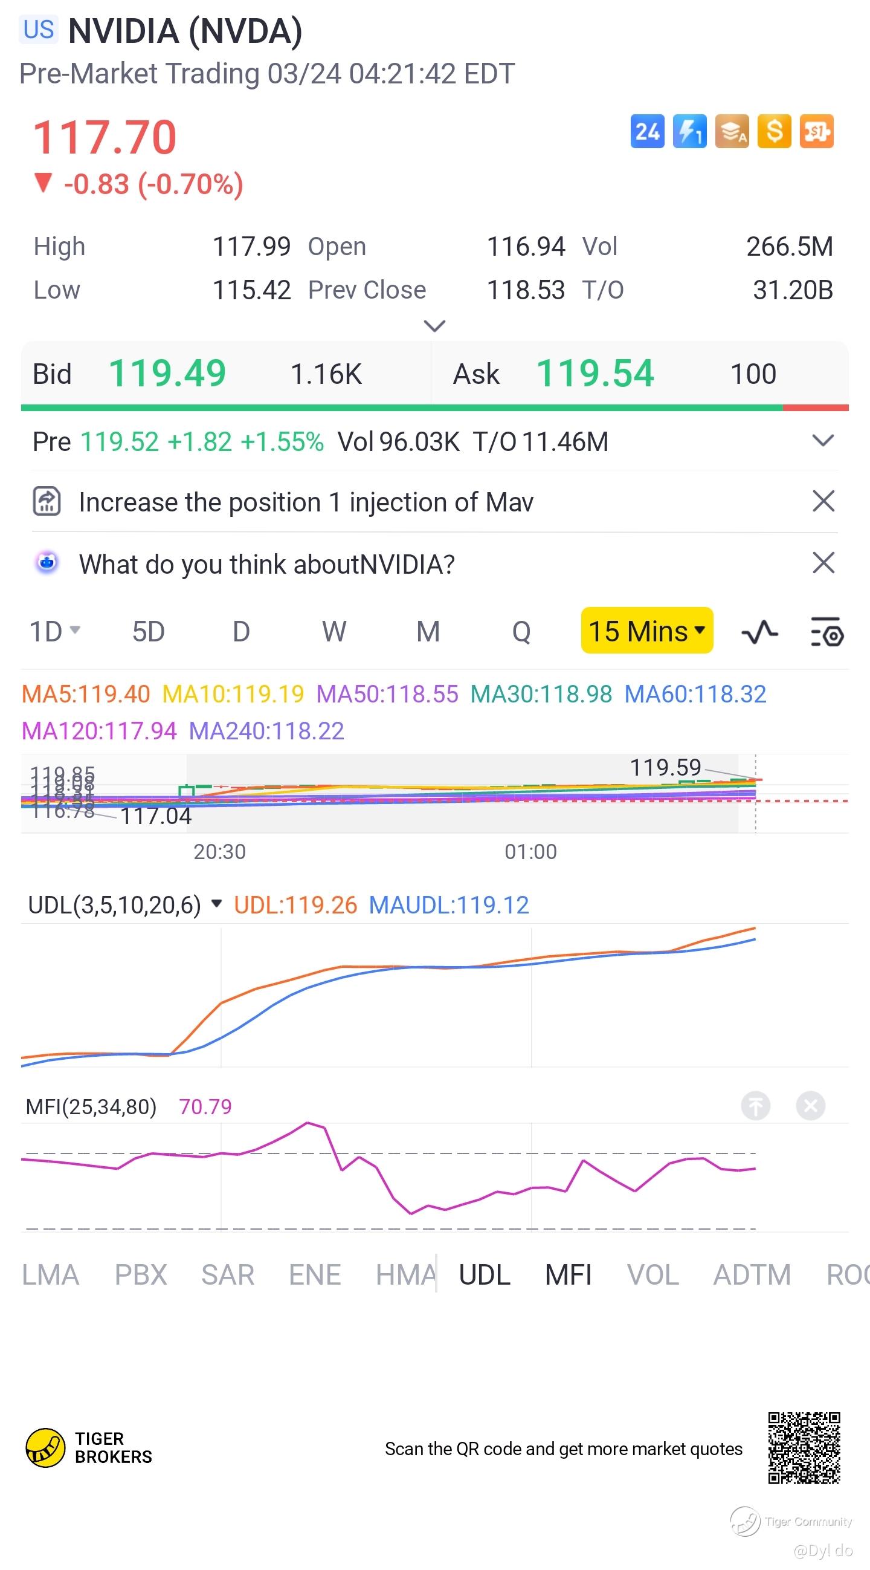Toggle the VOL indicator
The image size is (870, 1570).
tap(652, 1275)
